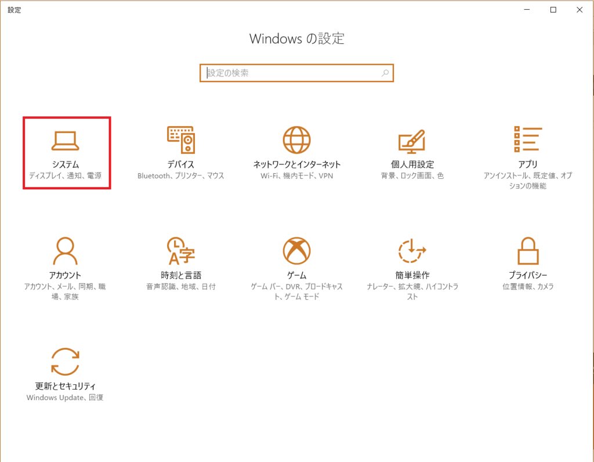Open the デバイス keyboard and speaker icon
Screen dimensions: 594x462
click(x=181, y=140)
